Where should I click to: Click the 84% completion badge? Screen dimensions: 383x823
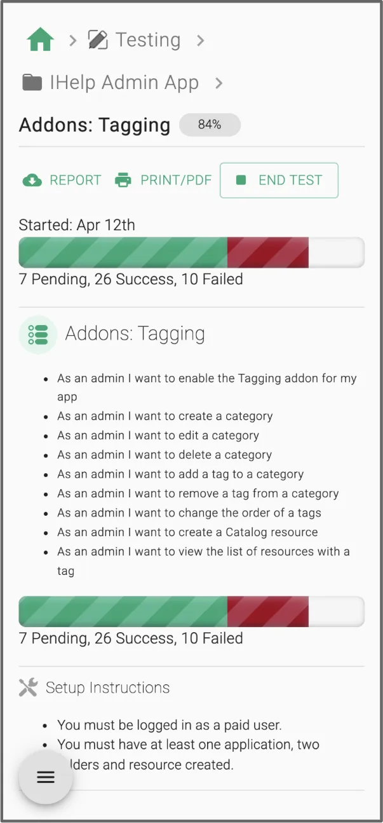tap(210, 125)
